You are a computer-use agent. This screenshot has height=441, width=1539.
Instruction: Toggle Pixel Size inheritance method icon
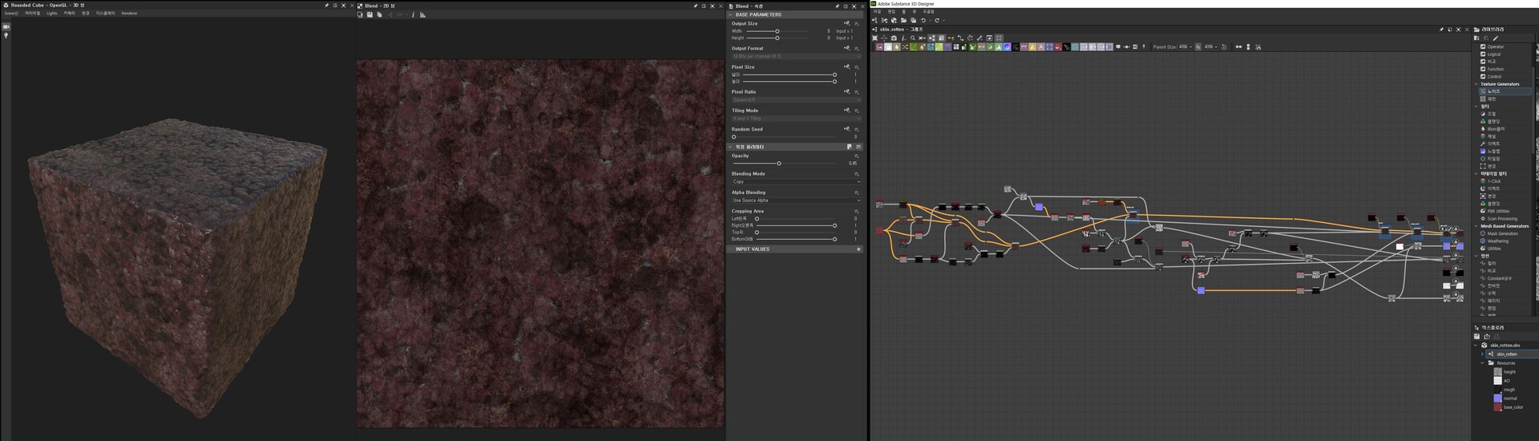[x=846, y=67]
